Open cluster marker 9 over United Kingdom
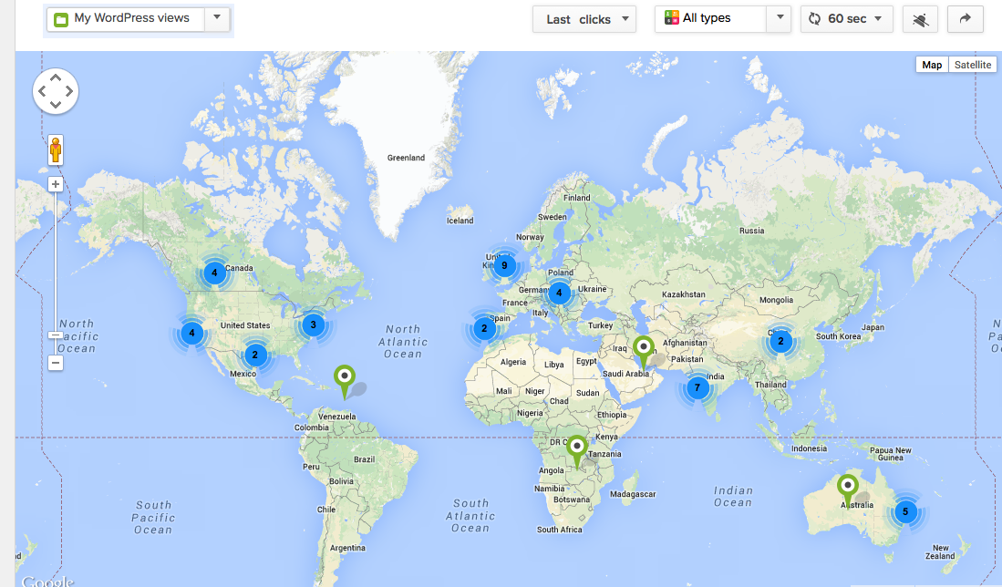 click(x=503, y=266)
